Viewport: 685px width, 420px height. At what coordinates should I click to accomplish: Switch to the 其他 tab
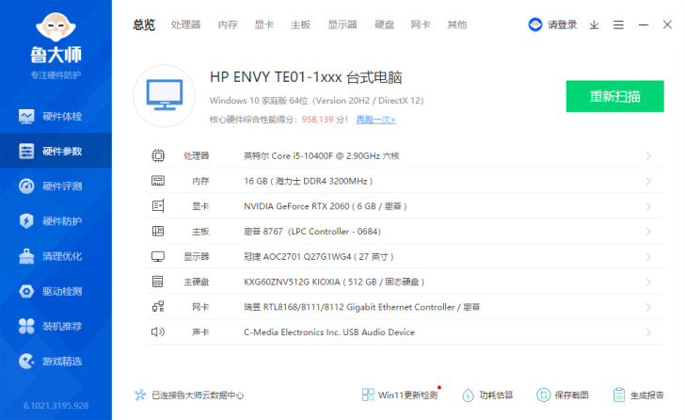[x=457, y=24]
